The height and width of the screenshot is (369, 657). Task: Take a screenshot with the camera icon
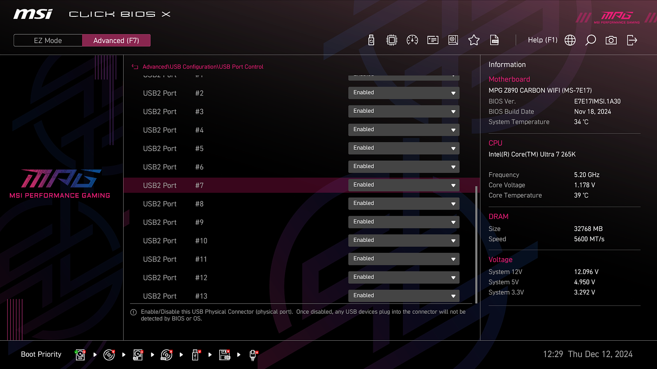tap(611, 40)
